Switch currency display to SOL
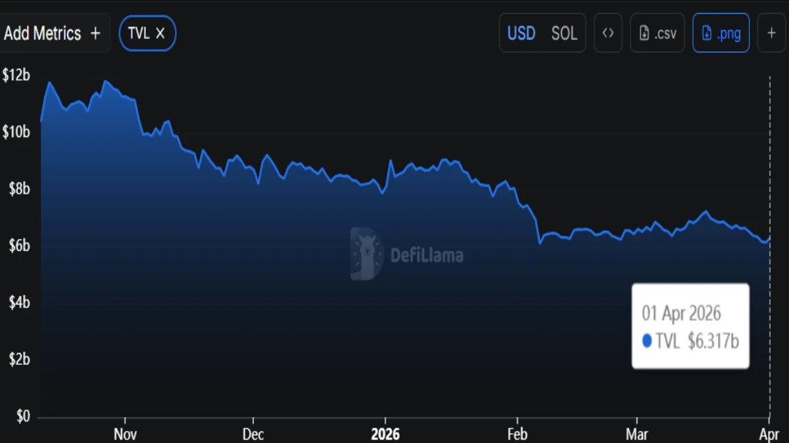The height and width of the screenshot is (443, 789). [564, 33]
